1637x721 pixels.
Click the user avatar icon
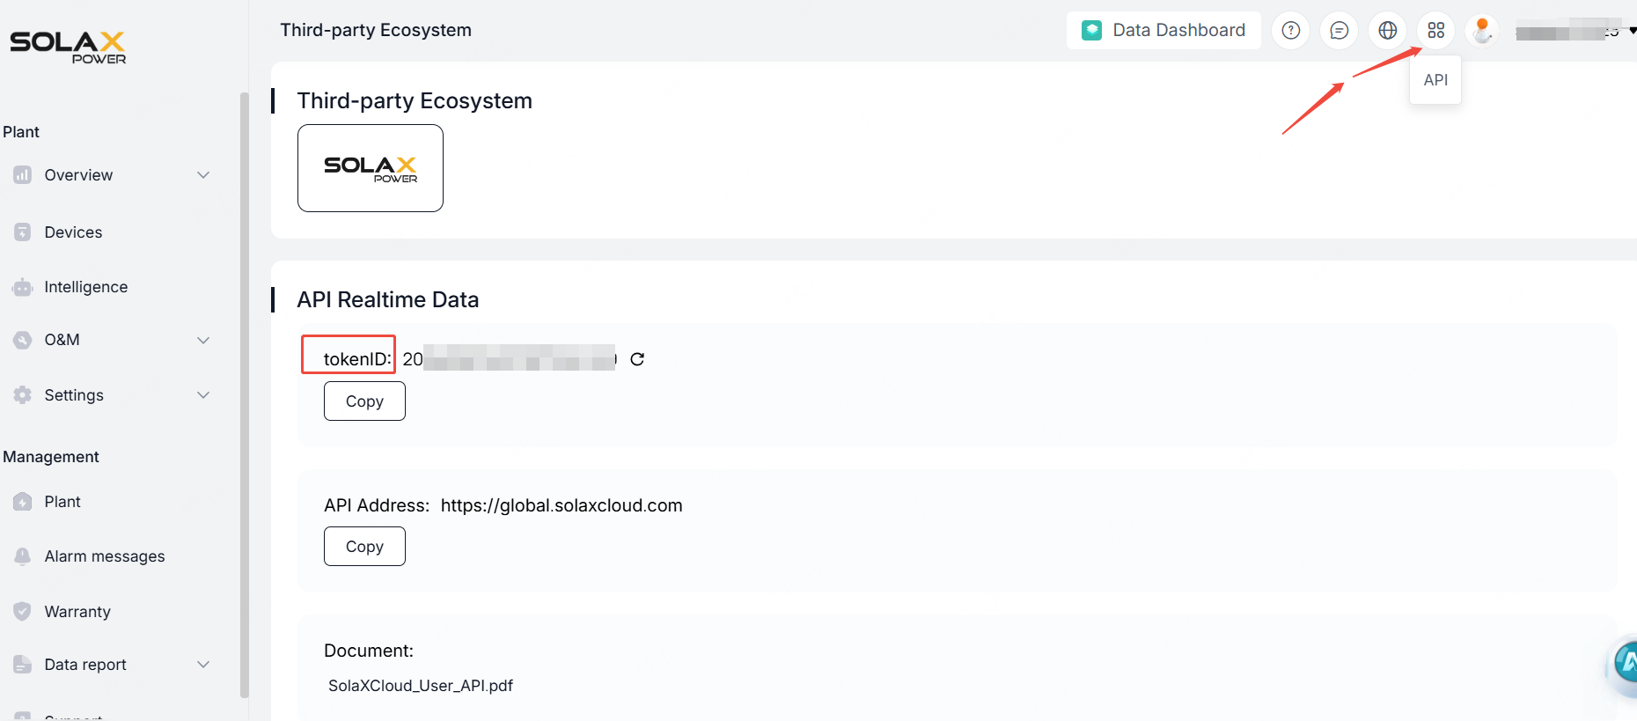tap(1482, 31)
